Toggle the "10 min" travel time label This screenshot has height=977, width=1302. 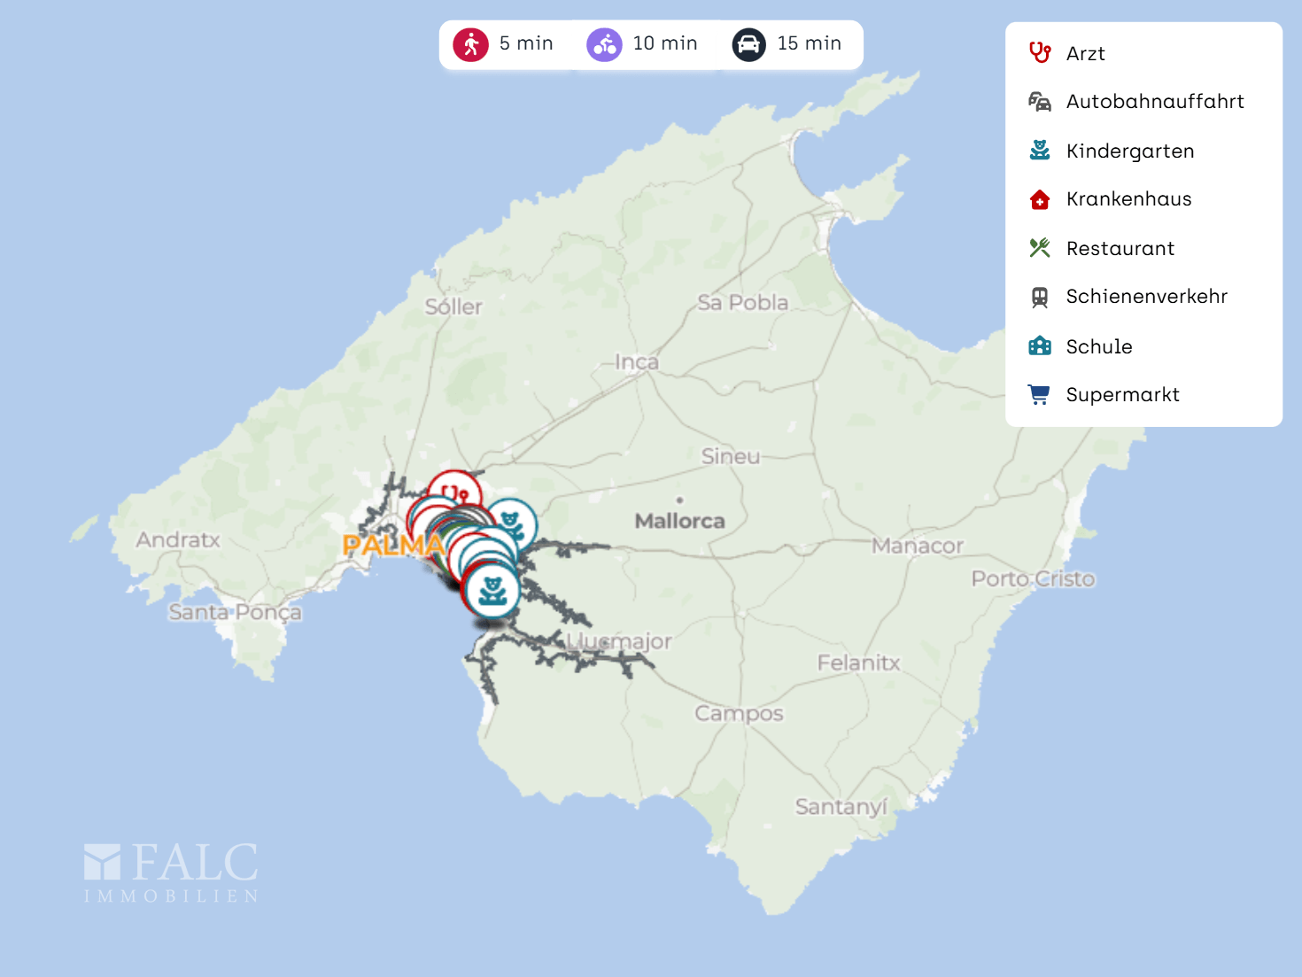click(665, 43)
